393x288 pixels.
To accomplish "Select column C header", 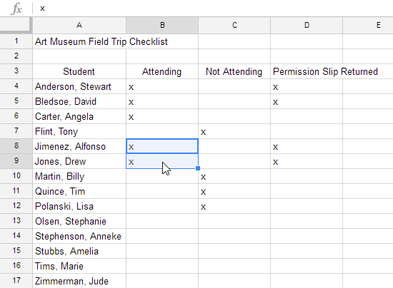I will pyautogui.click(x=234, y=25).
